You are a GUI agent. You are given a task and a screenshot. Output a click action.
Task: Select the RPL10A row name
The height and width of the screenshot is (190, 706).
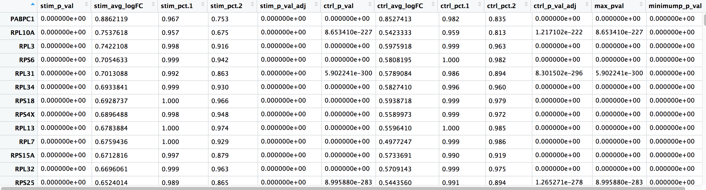(x=23, y=33)
